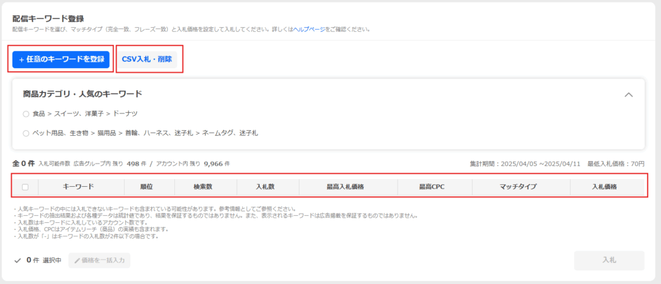Image resolution: width=661 pixels, height=284 pixels.
Task: Open the CSV入札・削除 option
Action: [147, 59]
